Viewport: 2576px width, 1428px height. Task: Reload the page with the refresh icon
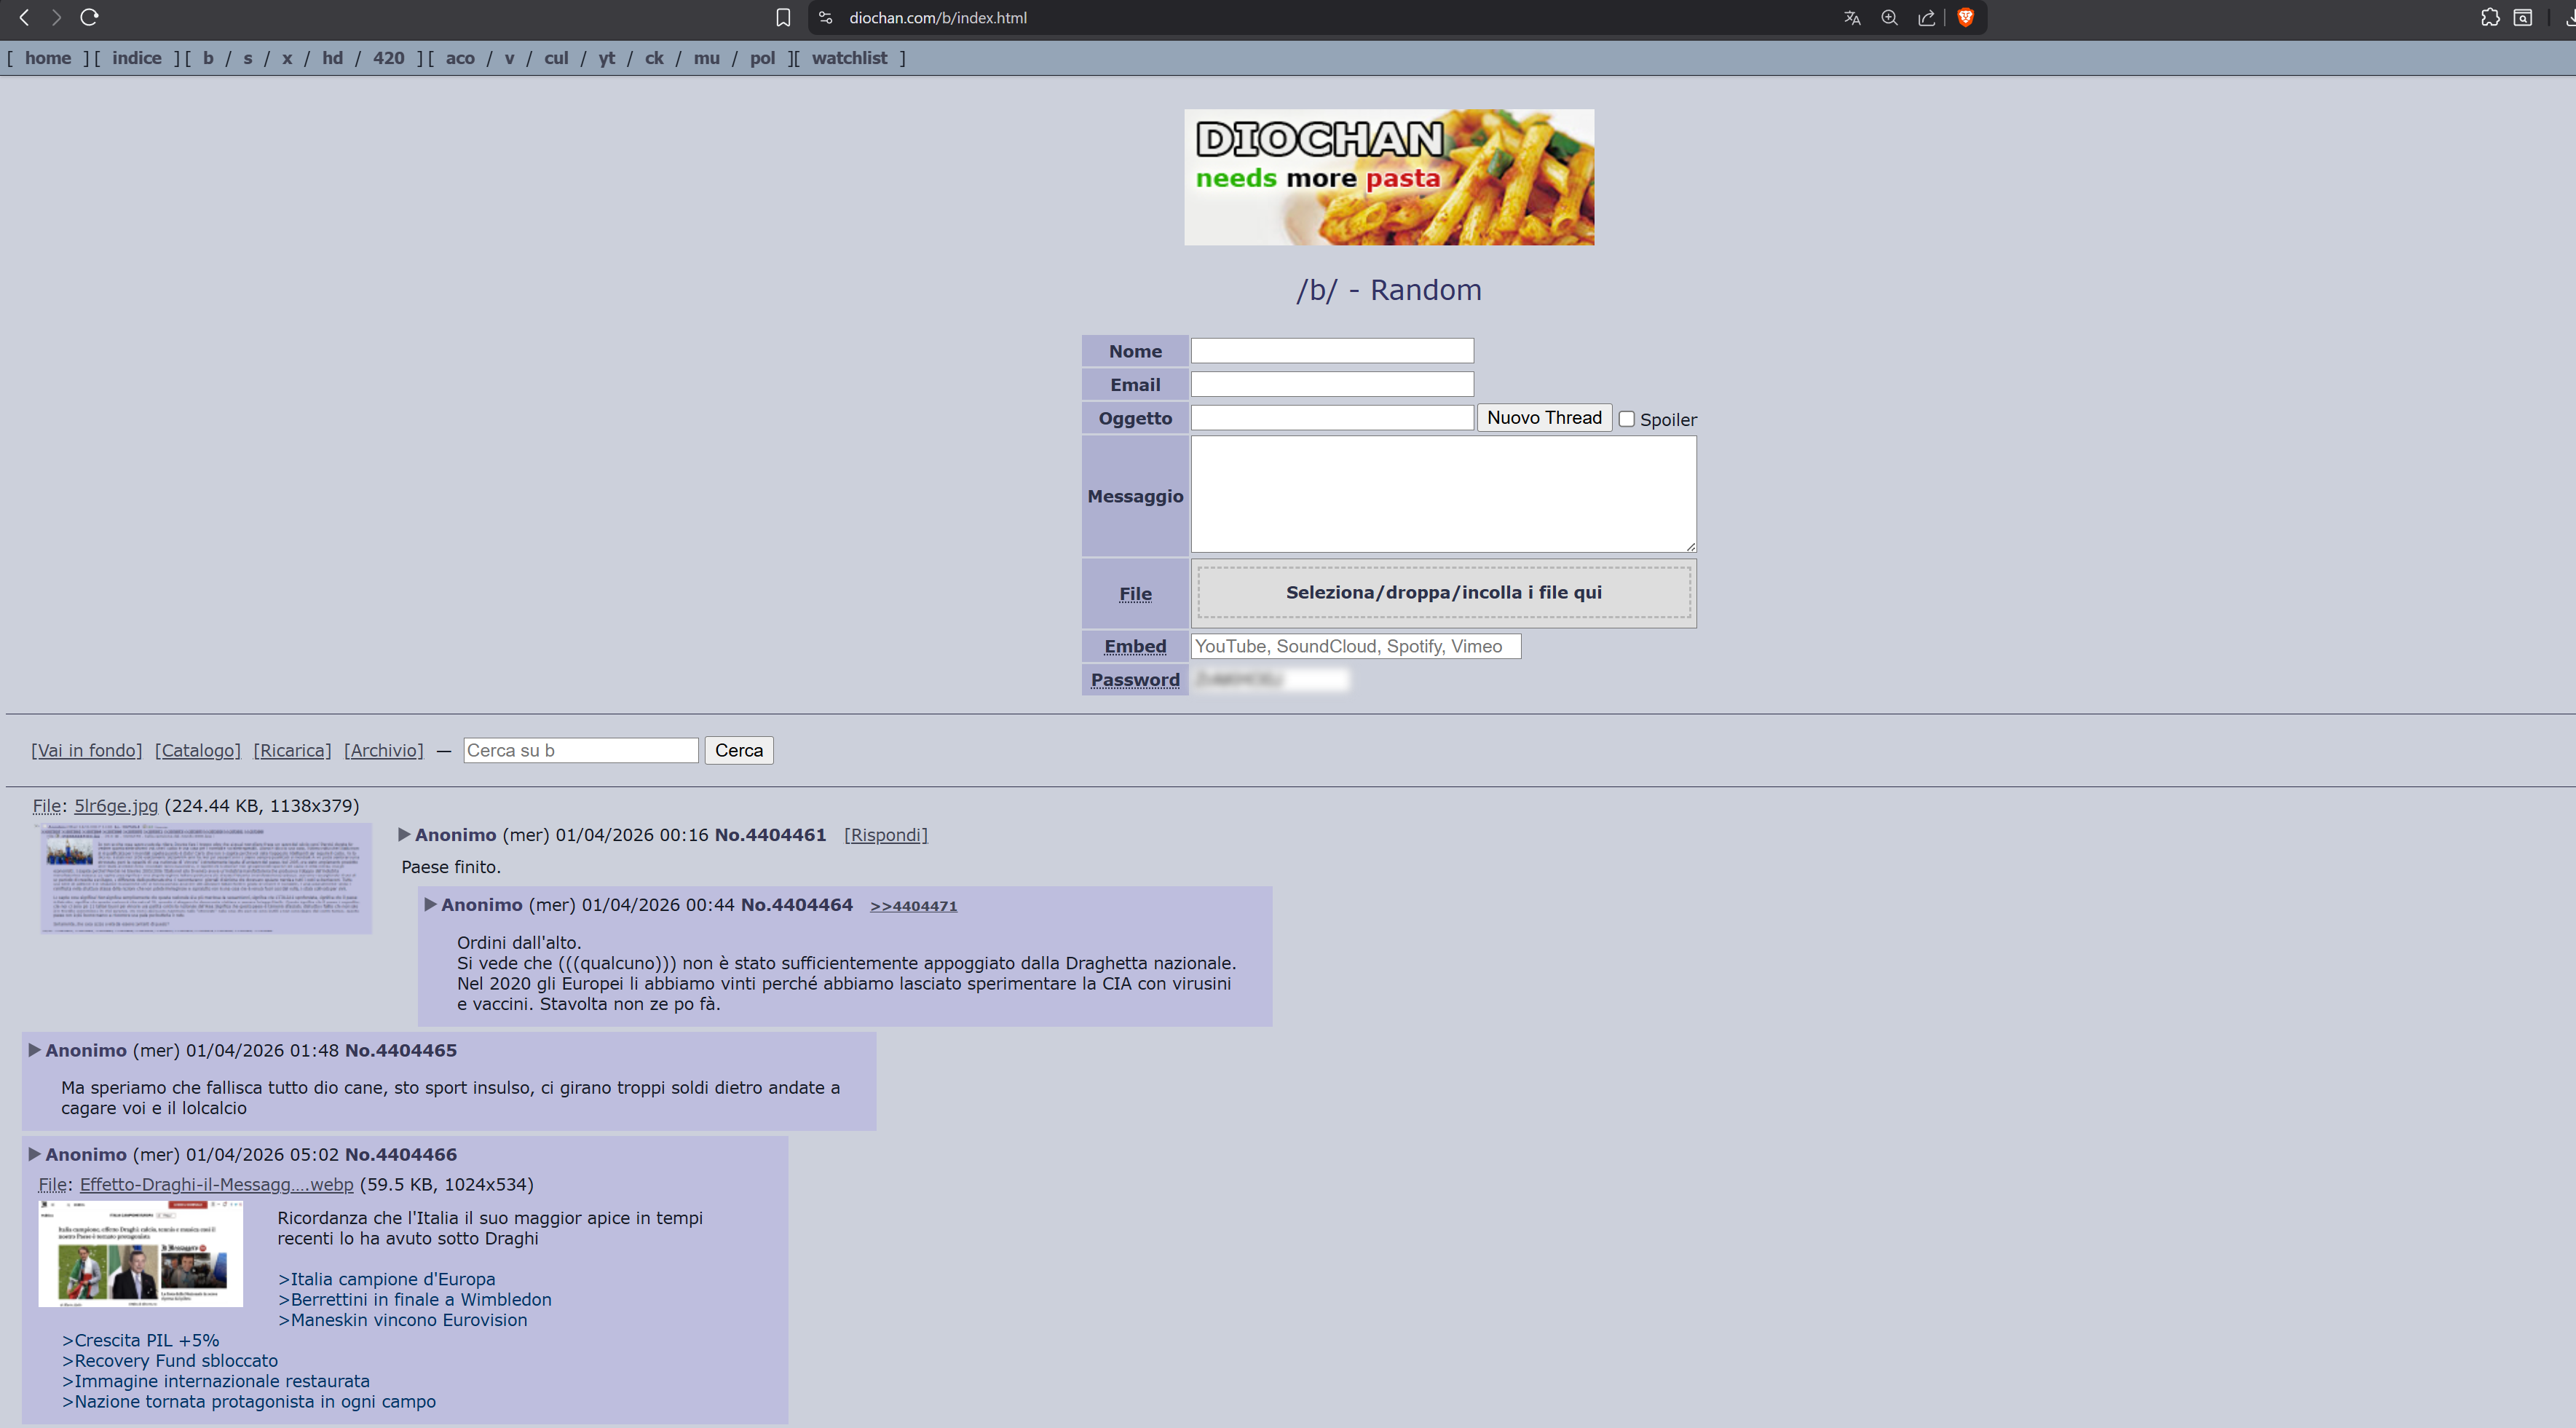coord(89,17)
